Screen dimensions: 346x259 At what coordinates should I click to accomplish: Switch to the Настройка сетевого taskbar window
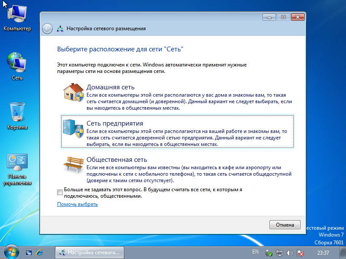coord(90,252)
